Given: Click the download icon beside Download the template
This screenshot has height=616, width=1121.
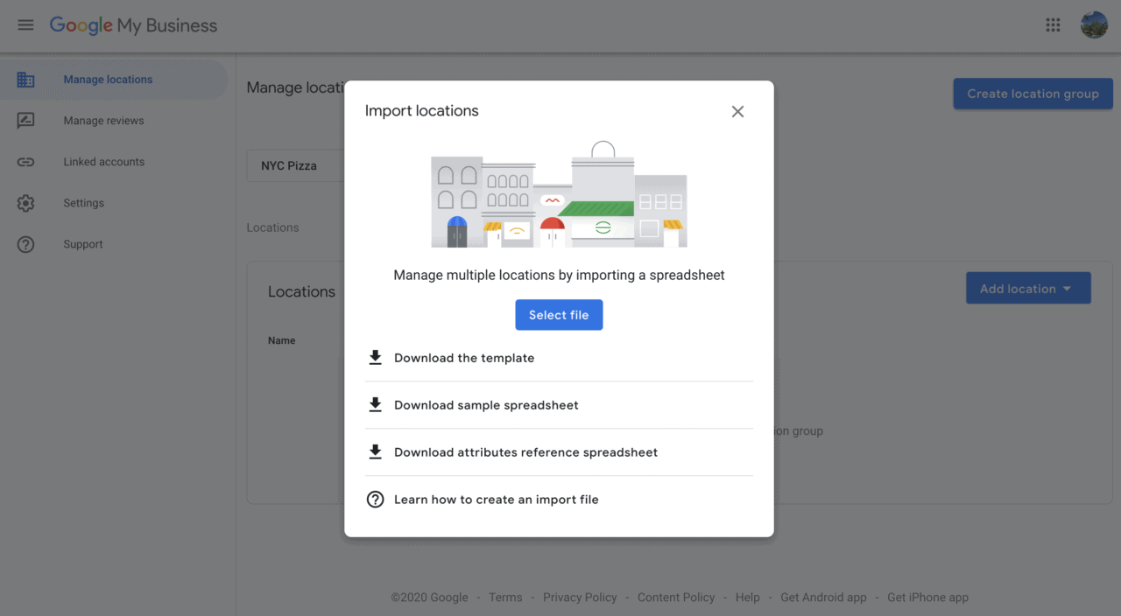Looking at the screenshot, I should tap(375, 357).
